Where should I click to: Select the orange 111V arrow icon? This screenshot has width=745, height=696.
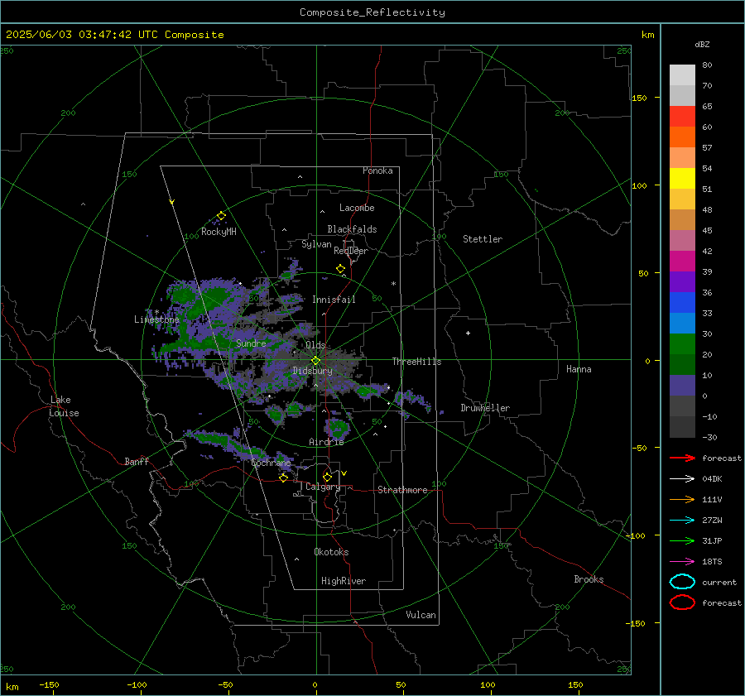coord(682,499)
